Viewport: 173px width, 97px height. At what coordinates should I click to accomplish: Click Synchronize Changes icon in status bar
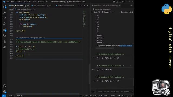[15, 96]
